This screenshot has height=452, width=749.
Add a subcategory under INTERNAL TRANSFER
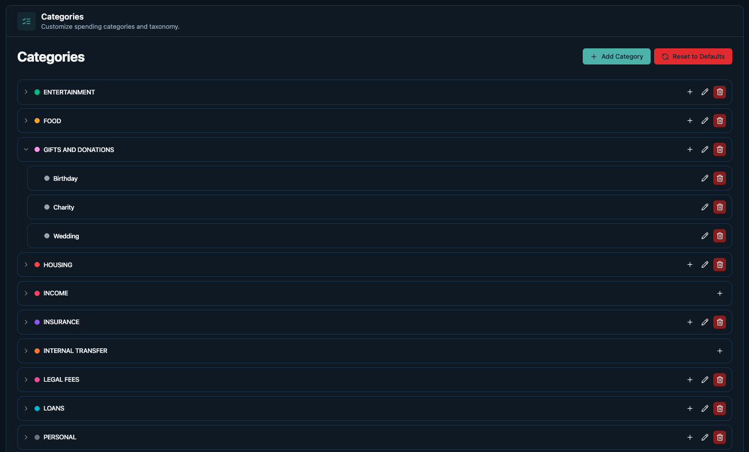pos(720,351)
